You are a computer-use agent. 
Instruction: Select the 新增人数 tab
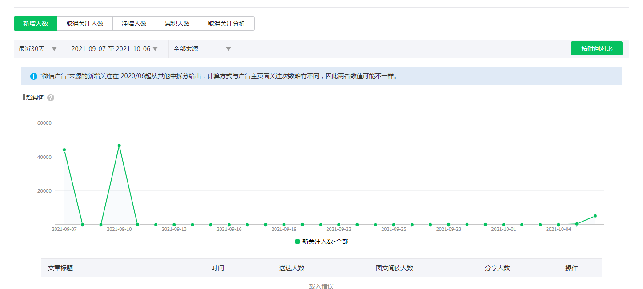pos(36,24)
